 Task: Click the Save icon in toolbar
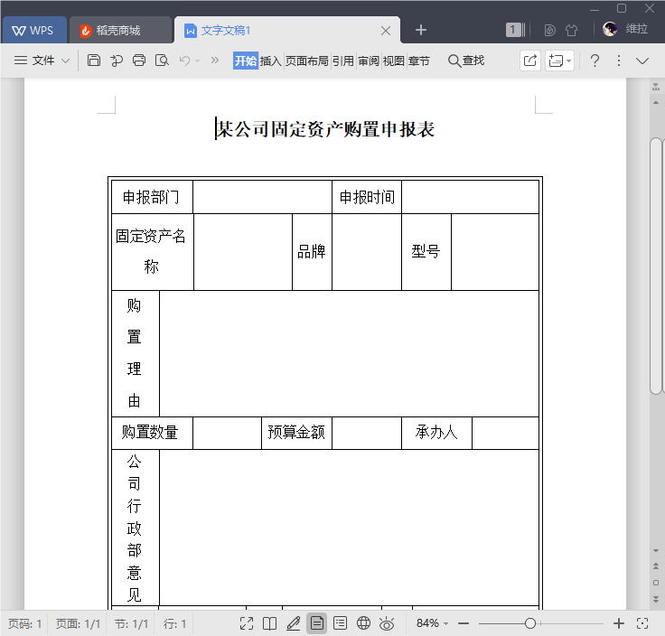coord(94,61)
